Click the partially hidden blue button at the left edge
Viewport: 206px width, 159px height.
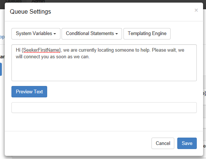pos(1,69)
